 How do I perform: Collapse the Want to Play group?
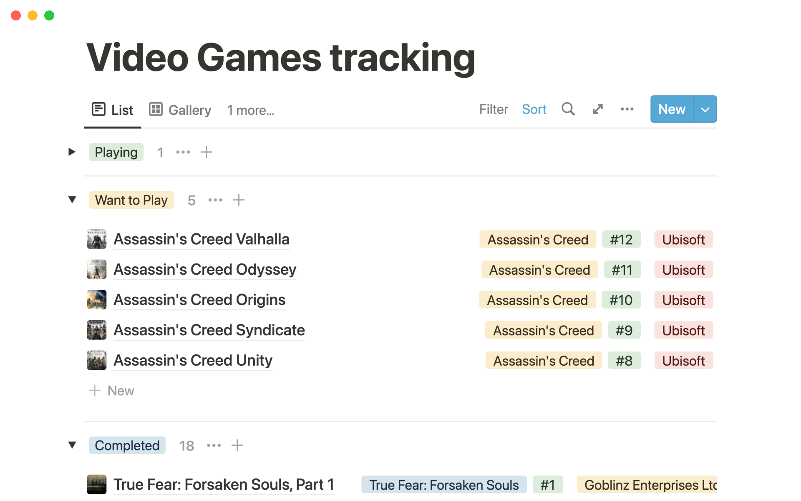[72, 200]
